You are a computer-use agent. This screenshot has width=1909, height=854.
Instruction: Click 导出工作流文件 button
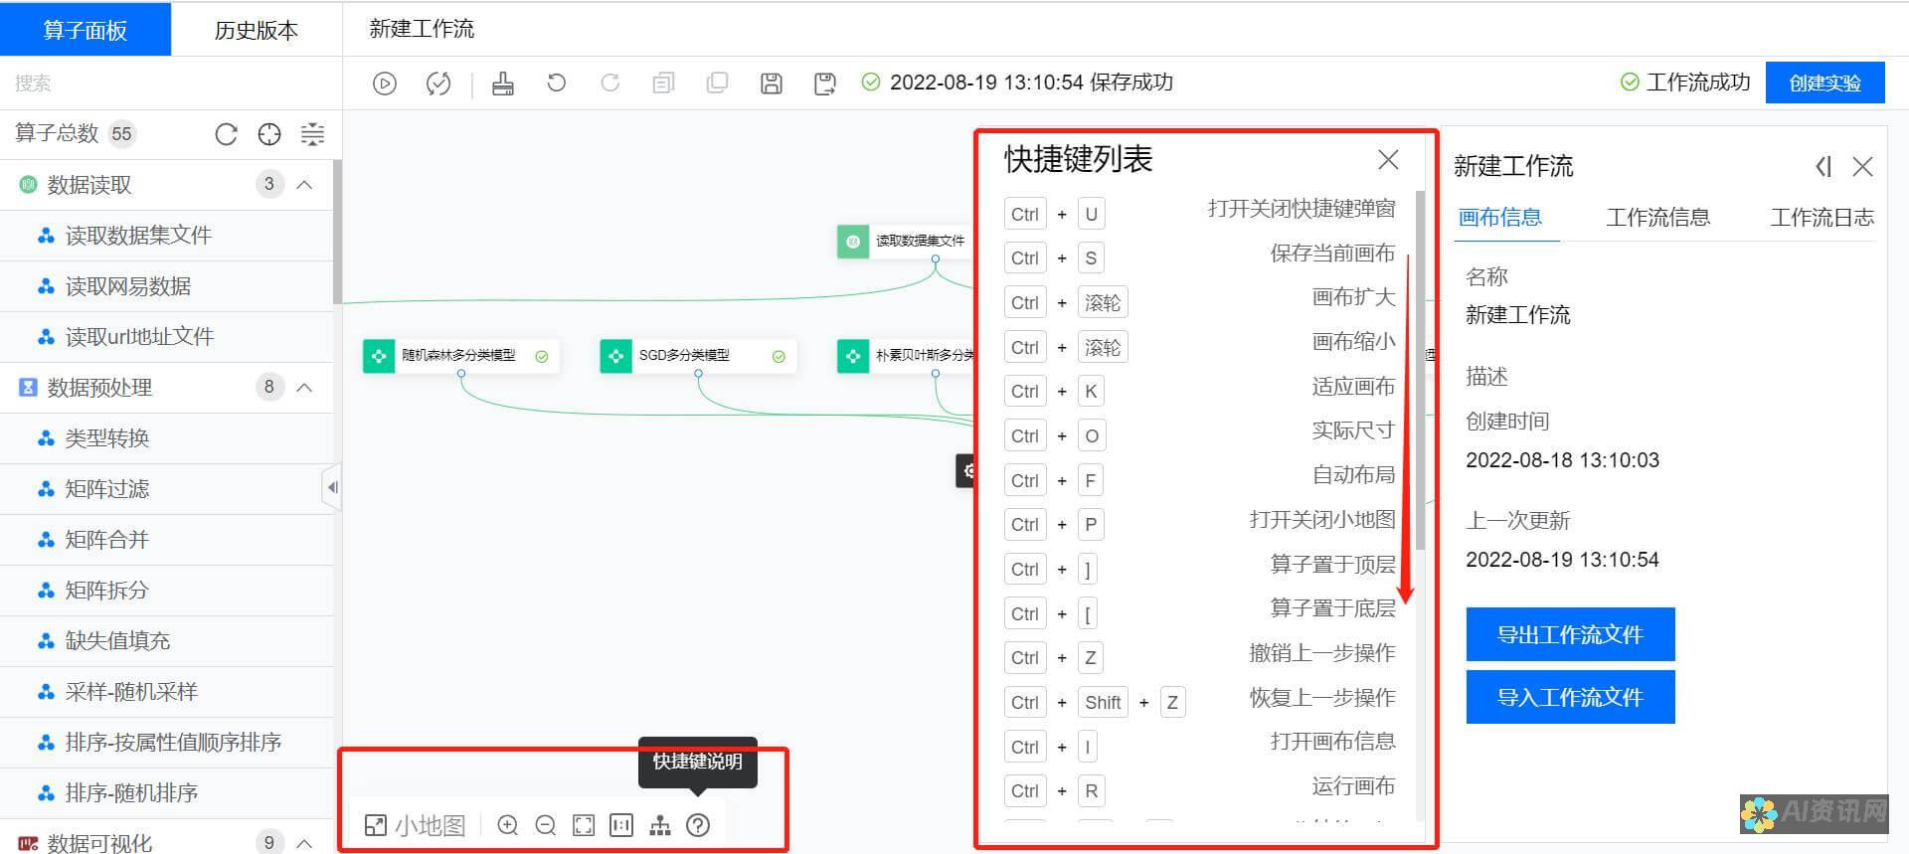[1570, 634]
